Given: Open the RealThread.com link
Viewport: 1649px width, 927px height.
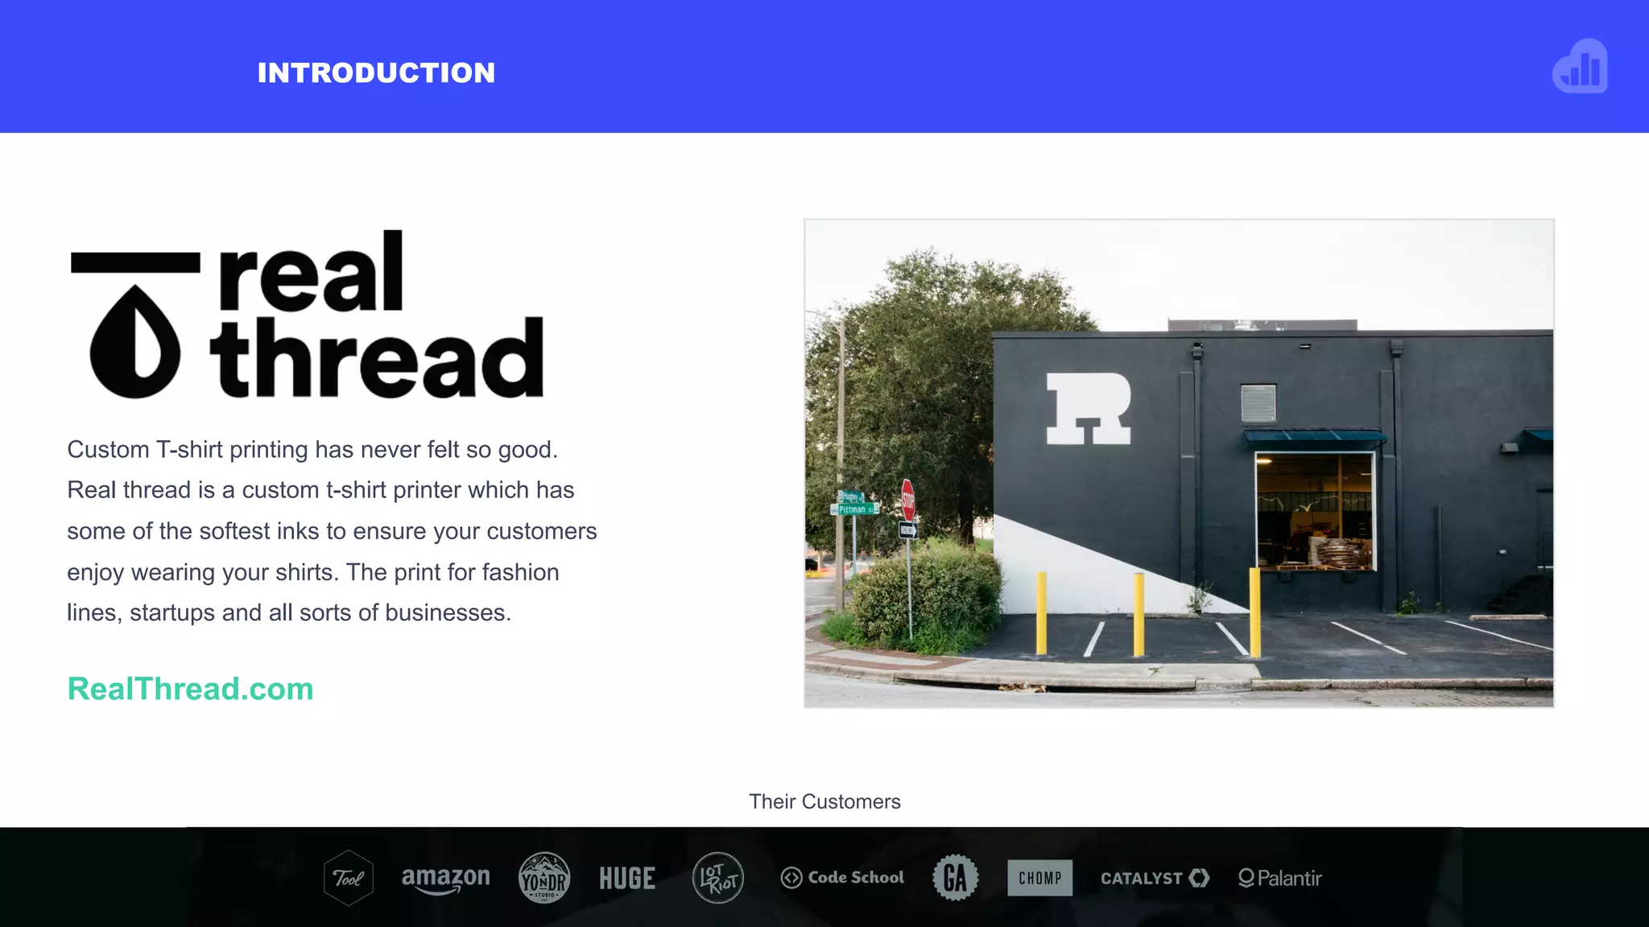Looking at the screenshot, I should pos(190,689).
